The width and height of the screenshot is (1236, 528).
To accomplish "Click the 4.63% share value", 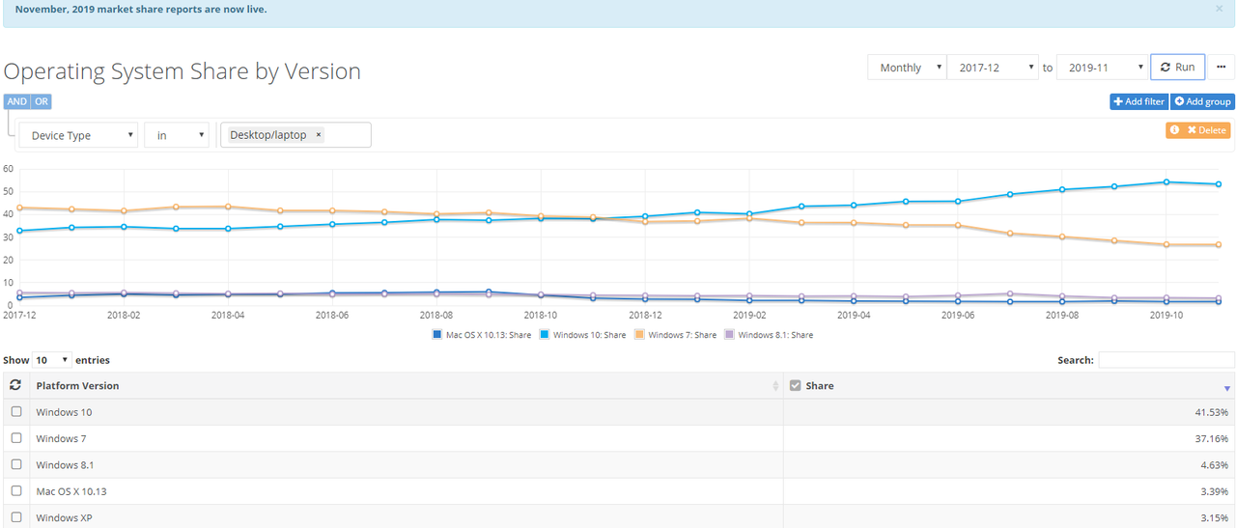I will (x=1216, y=465).
